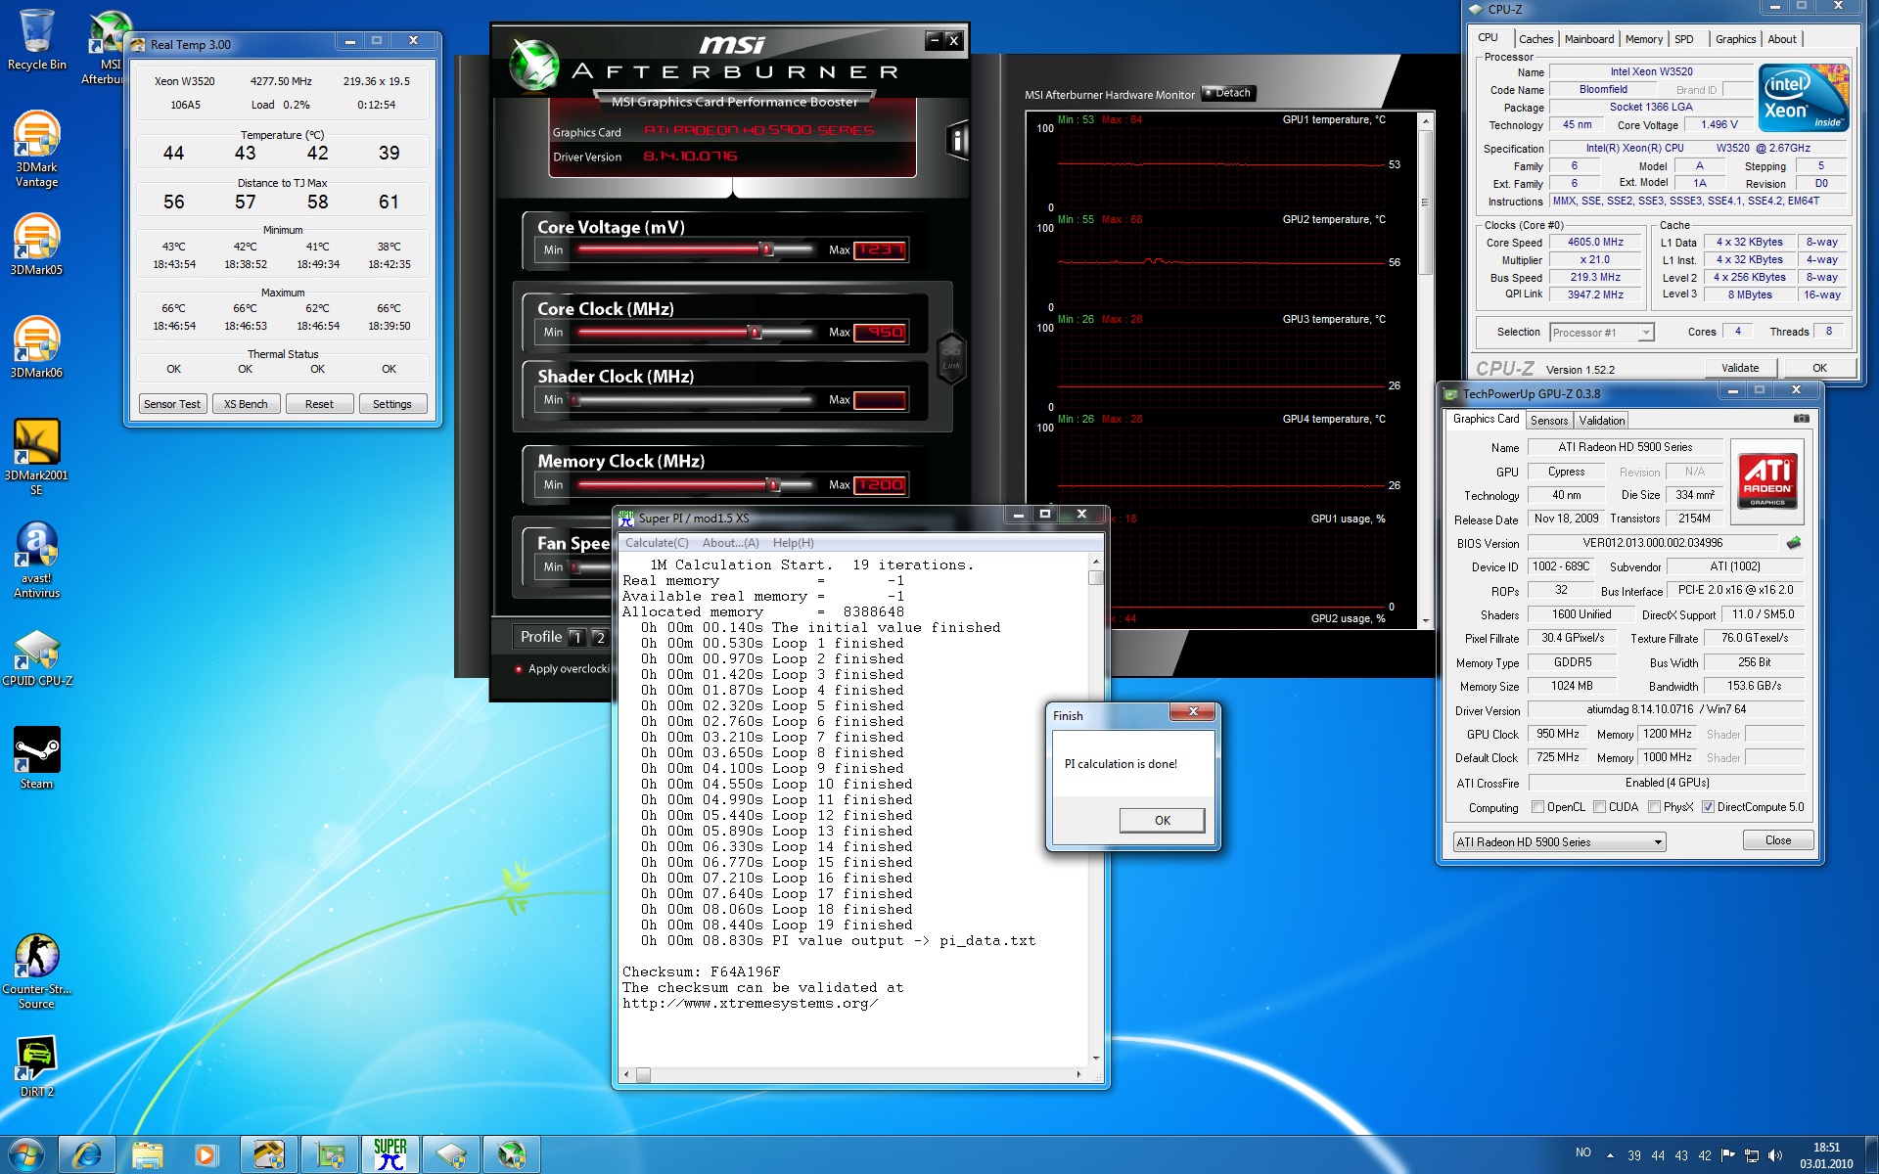Click Core Clock value field 950

pyautogui.click(x=880, y=333)
